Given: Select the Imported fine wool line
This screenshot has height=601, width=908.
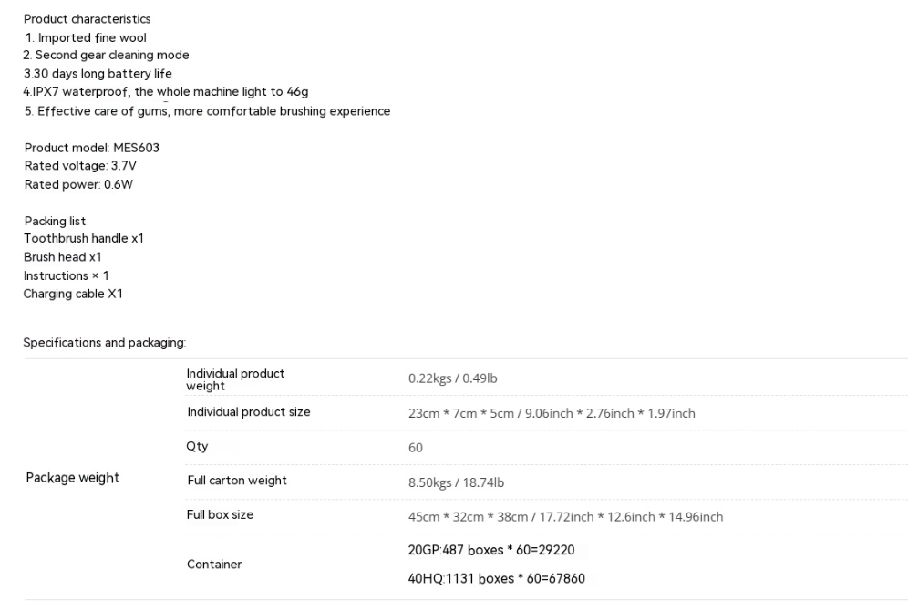Looking at the screenshot, I should 85,38.
